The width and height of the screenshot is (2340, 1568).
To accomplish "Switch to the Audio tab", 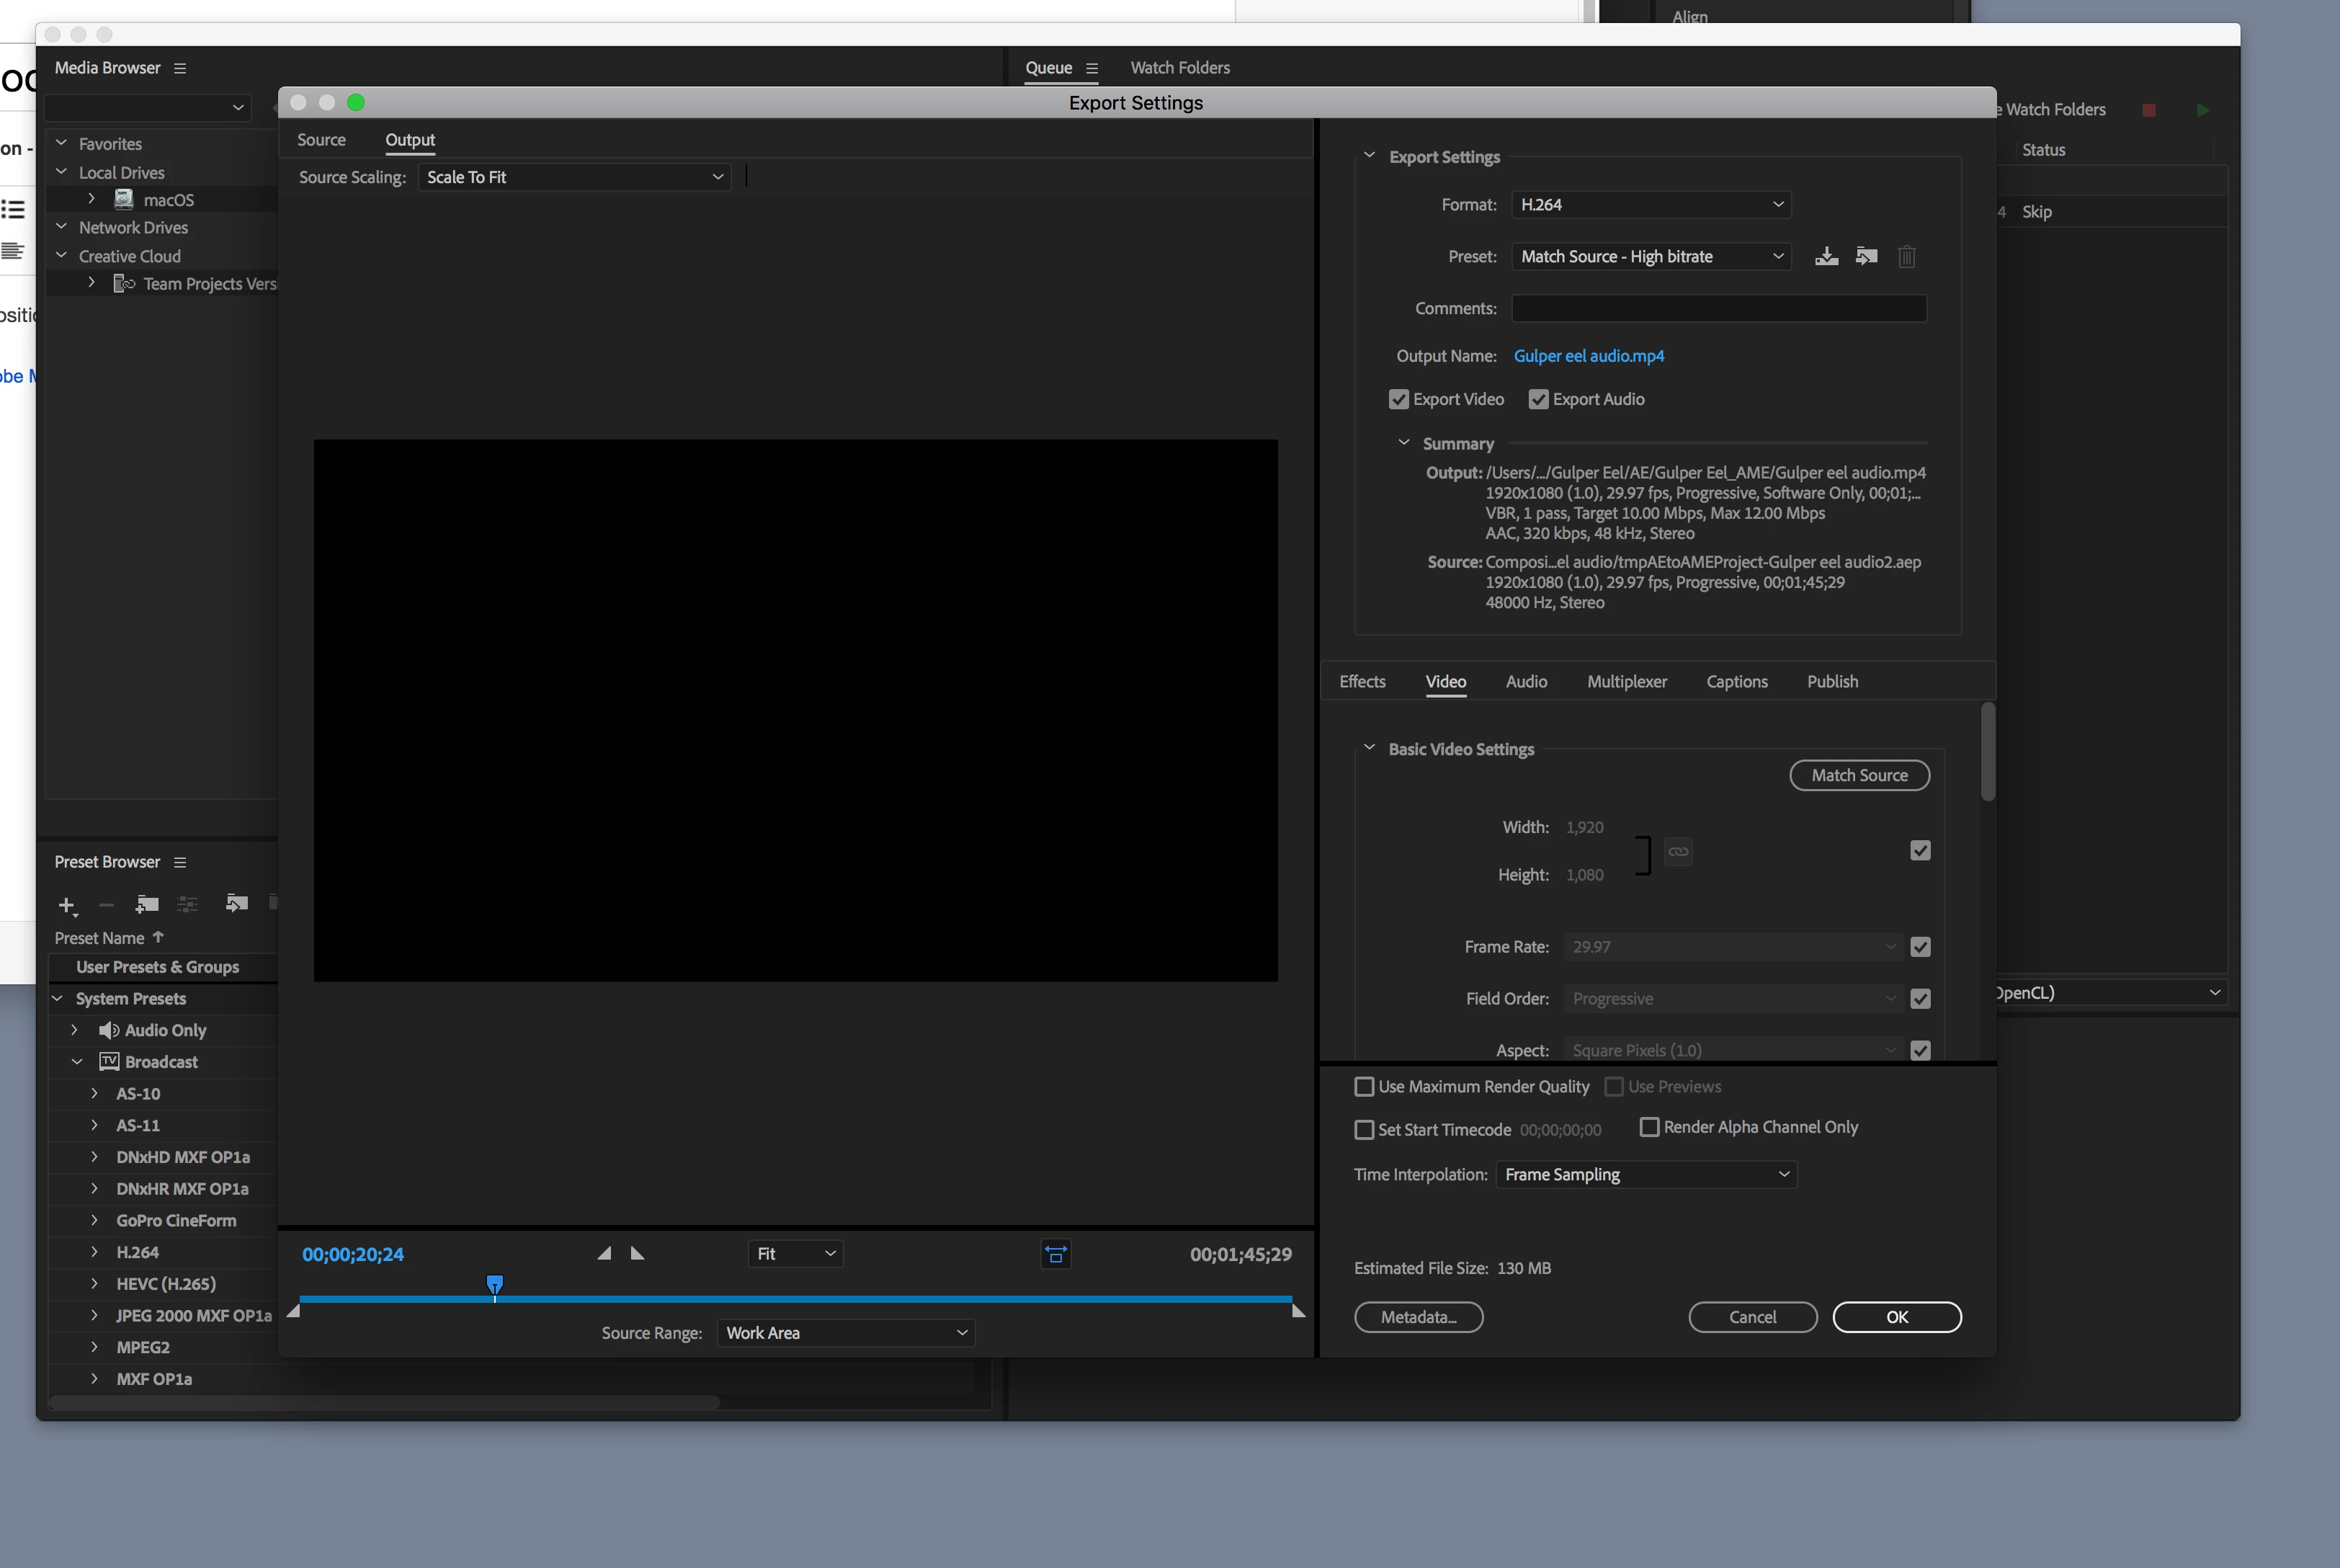I will pyautogui.click(x=1525, y=681).
